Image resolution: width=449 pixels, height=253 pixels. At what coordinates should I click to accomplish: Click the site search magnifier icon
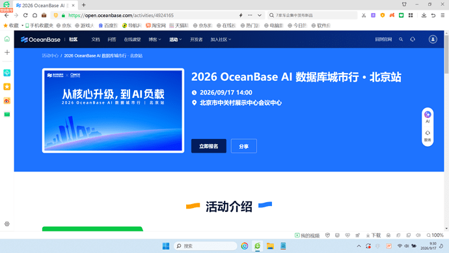[401, 39]
